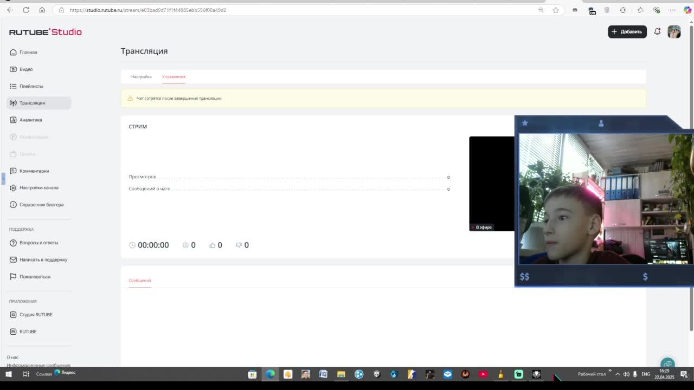Bookmark this page with the star
This screenshot has width=694, height=390.
tap(556, 10)
